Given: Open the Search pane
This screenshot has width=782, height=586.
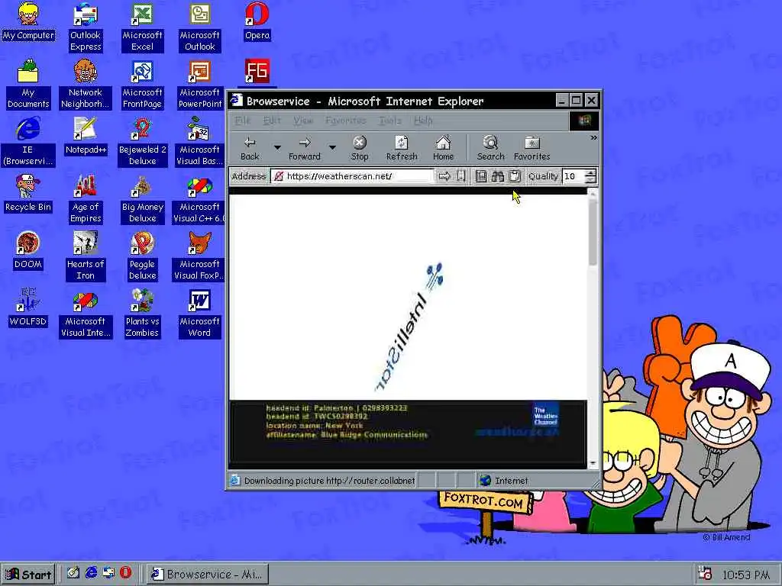Looking at the screenshot, I should tap(491, 149).
